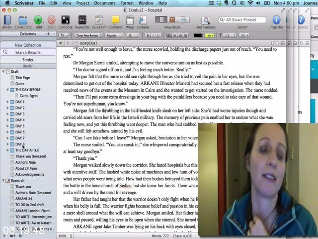Select the Author's Note document

25,162
